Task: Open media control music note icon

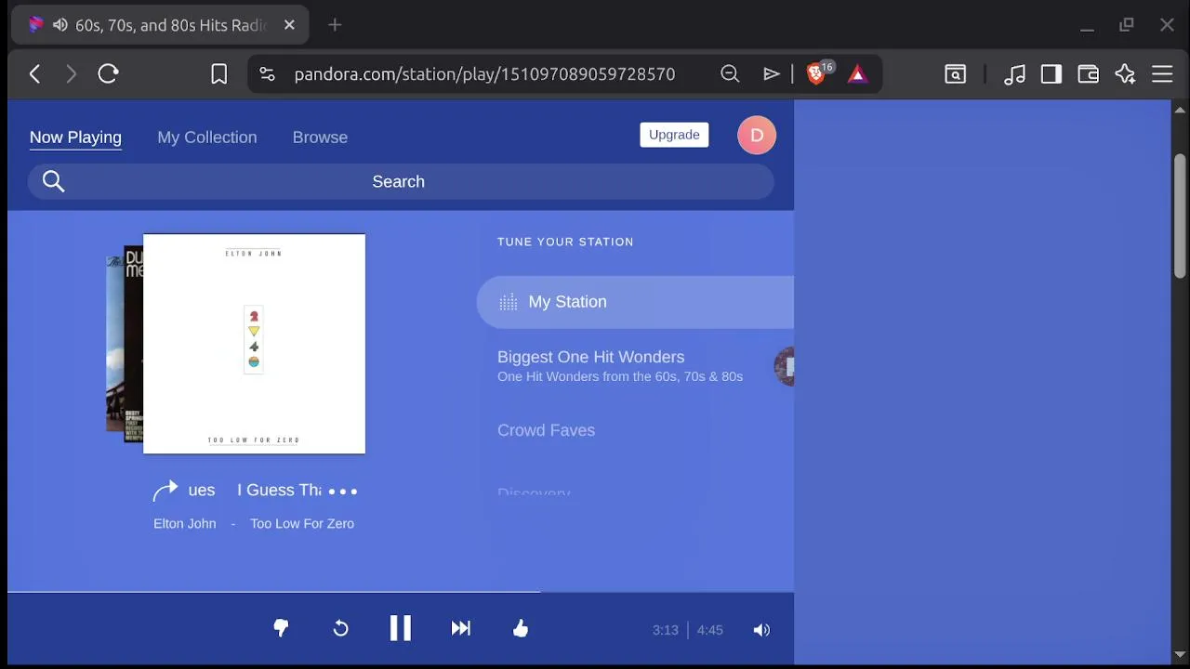Action: coord(1014,74)
